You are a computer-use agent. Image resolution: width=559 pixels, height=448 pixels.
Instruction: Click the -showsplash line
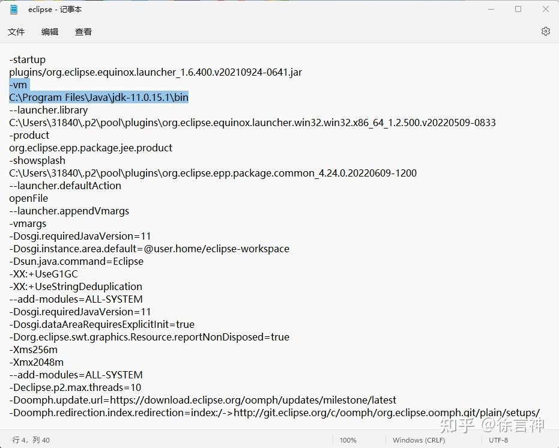(x=37, y=160)
